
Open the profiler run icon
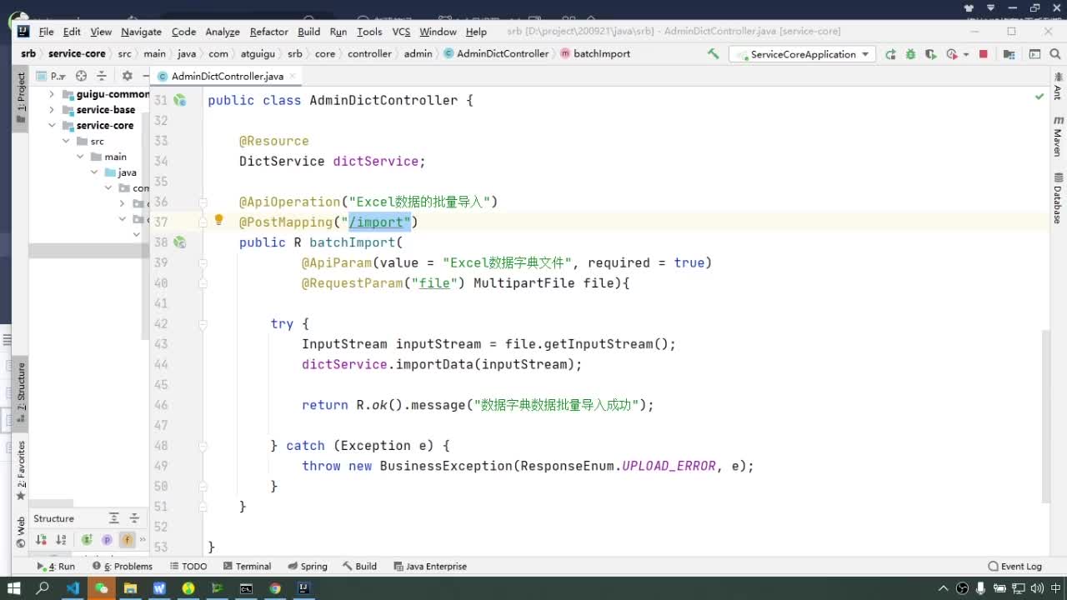pyautogui.click(x=952, y=54)
